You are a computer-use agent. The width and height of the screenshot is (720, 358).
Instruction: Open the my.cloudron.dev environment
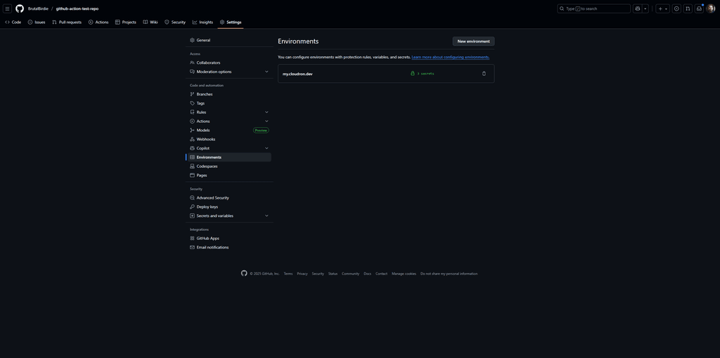pos(297,74)
